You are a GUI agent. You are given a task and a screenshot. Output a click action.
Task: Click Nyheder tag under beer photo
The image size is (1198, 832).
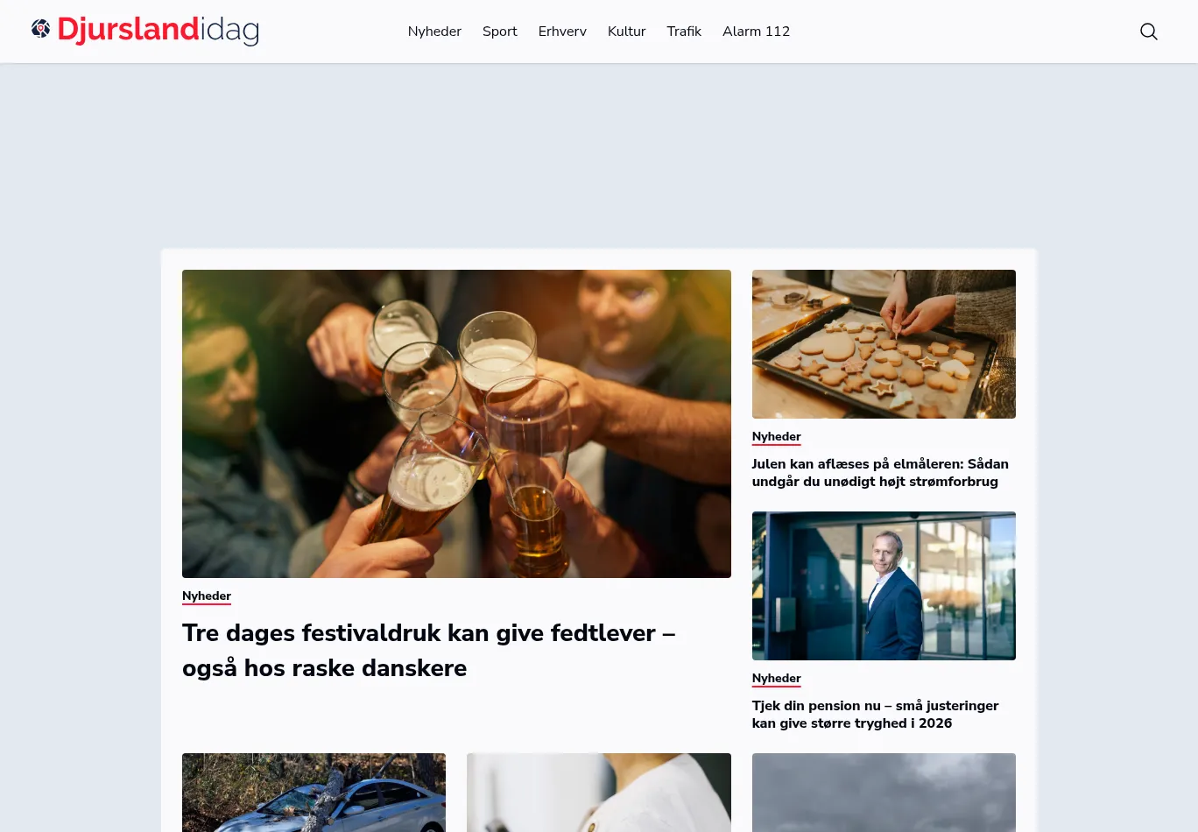(x=207, y=596)
